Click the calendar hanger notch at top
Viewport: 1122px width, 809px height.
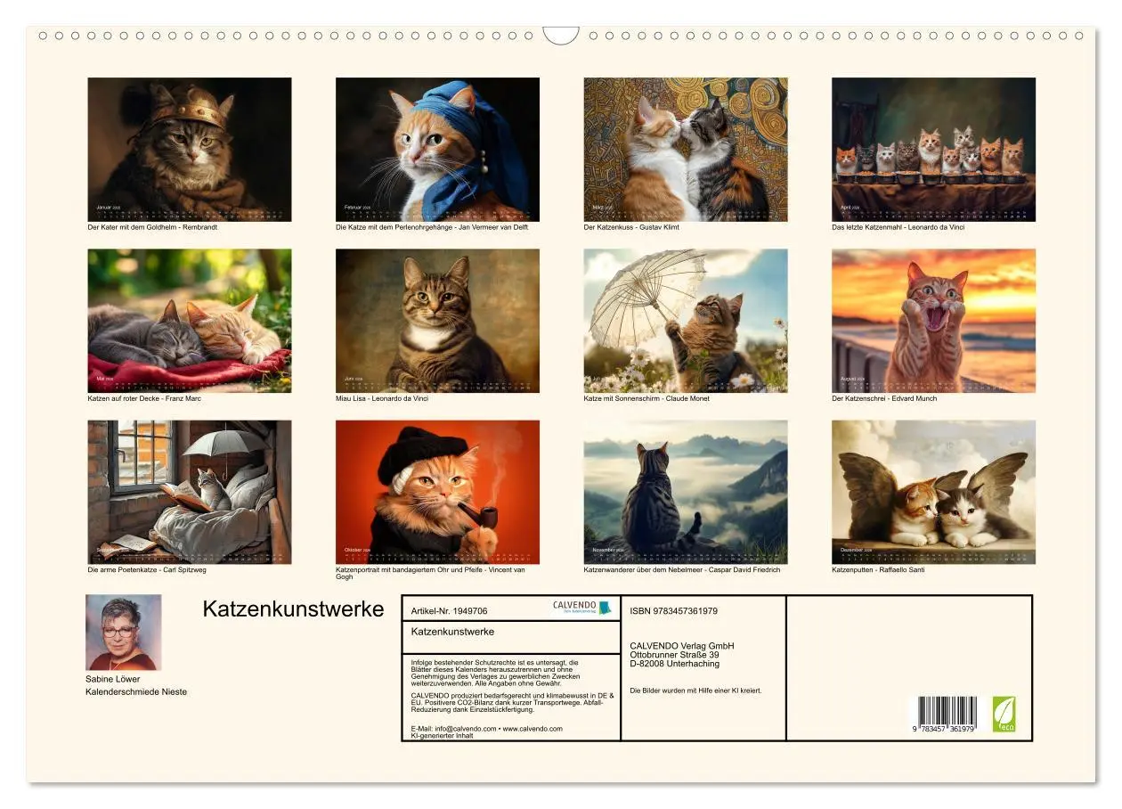pos(561,36)
